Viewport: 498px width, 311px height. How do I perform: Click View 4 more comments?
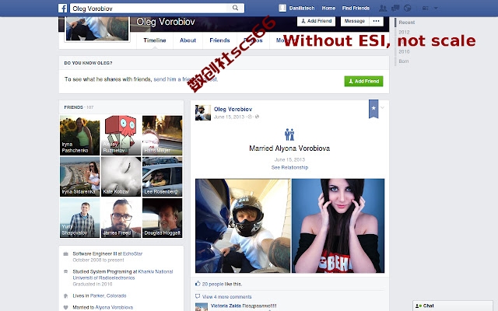(226, 297)
